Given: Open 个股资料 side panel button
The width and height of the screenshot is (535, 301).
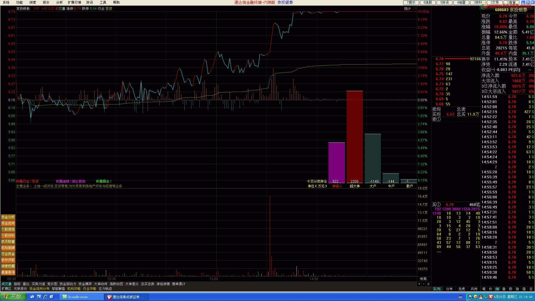Looking at the screenshot, I should [x=8, y=235].
